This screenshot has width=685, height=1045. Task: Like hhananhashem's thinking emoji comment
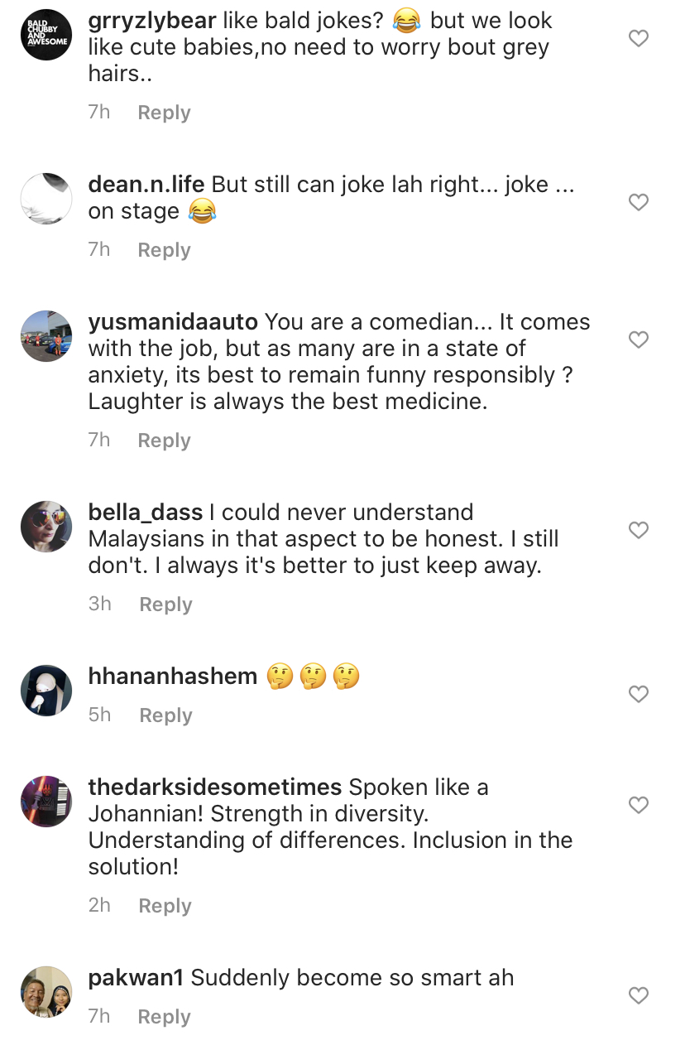pyautogui.click(x=639, y=694)
